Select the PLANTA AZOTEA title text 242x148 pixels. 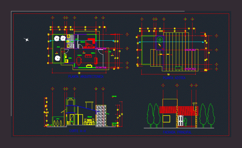tap(174, 78)
